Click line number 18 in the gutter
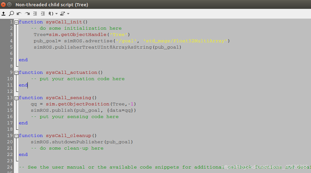The height and width of the screenshot is (173, 311). pyautogui.click(x=10, y=129)
